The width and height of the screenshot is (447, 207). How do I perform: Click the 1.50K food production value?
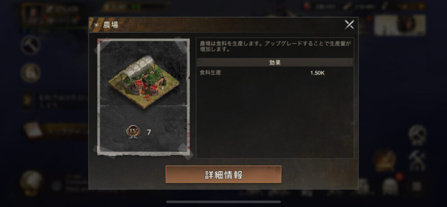coord(317,73)
